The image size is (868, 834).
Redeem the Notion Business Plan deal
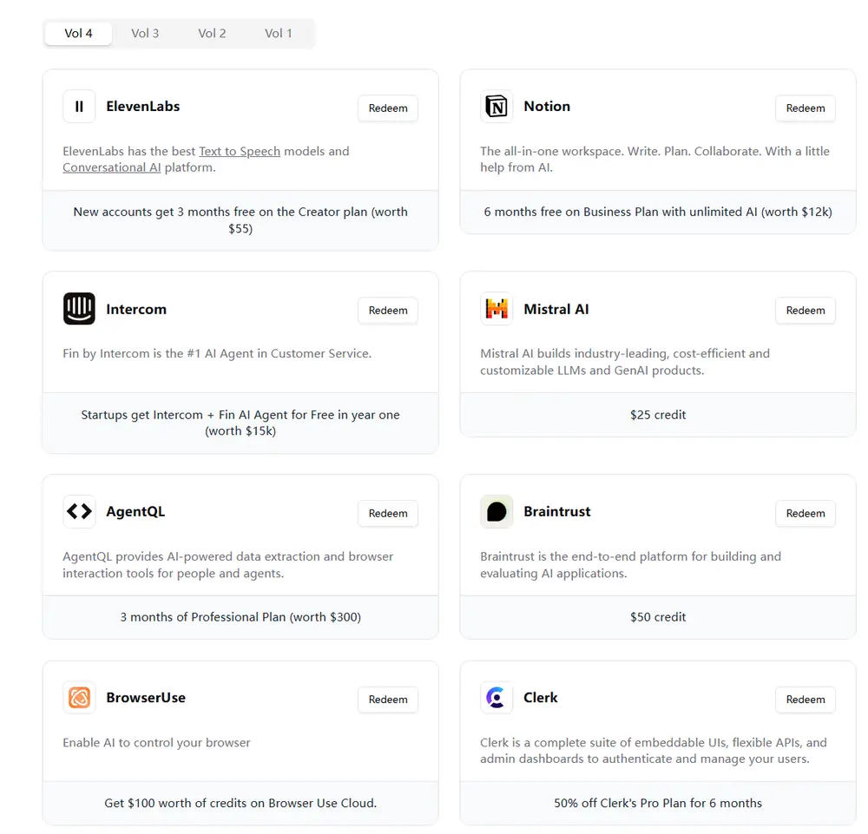[x=806, y=108]
